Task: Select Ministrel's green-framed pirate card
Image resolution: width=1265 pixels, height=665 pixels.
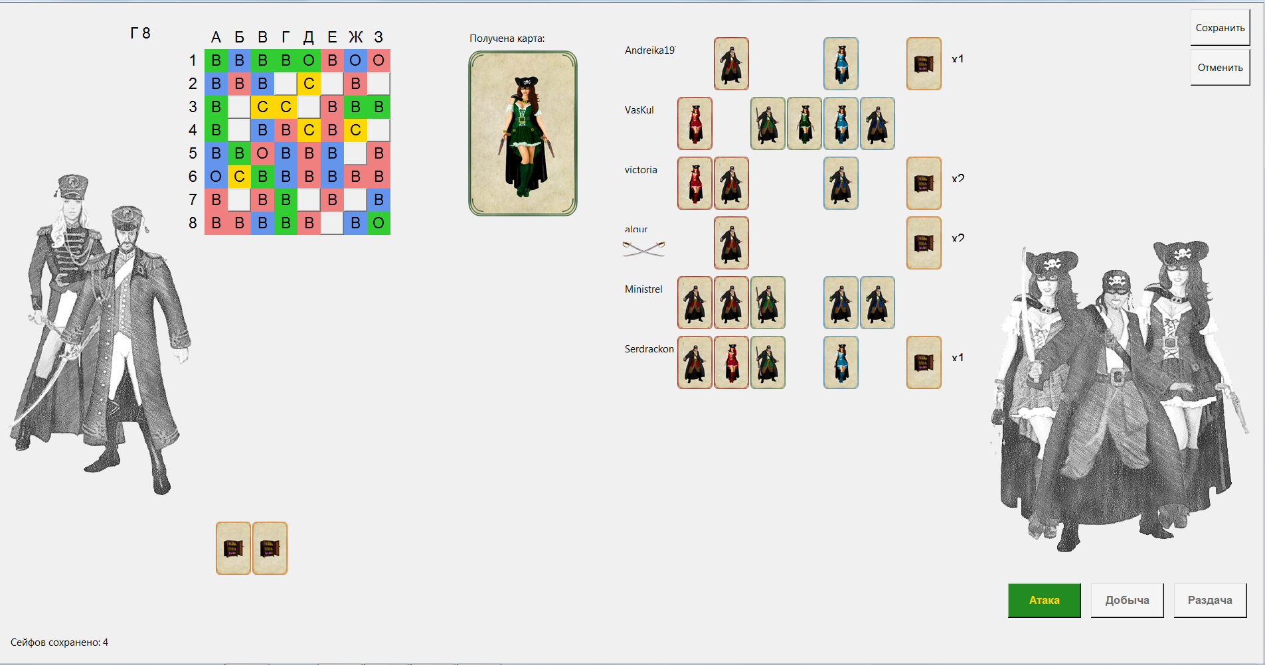Action: tap(768, 303)
